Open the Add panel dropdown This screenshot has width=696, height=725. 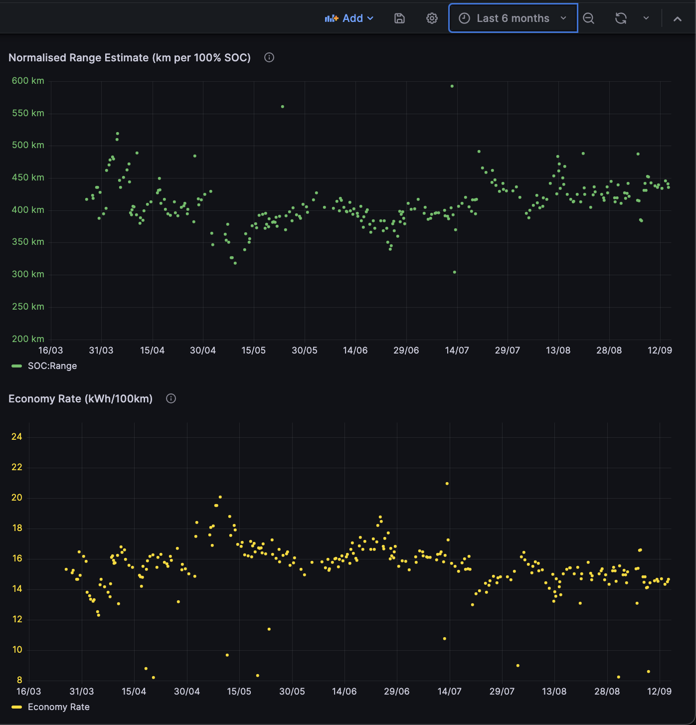(x=349, y=18)
